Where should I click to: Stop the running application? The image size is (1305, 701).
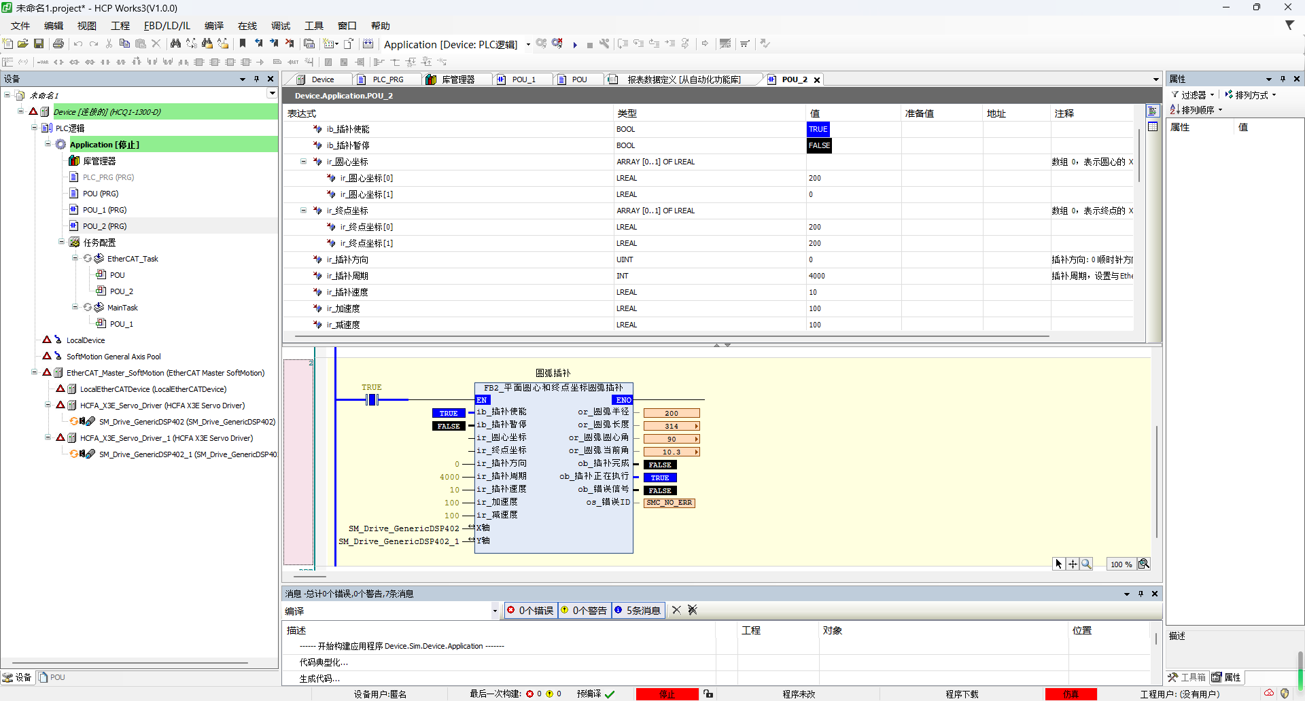(x=590, y=45)
